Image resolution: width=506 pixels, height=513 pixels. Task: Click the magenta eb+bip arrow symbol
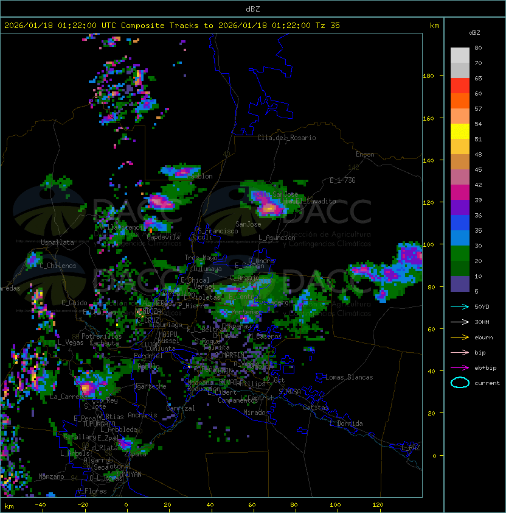click(x=460, y=368)
